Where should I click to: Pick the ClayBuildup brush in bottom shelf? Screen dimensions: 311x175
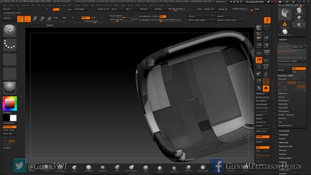pyautogui.click(x=88, y=168)
